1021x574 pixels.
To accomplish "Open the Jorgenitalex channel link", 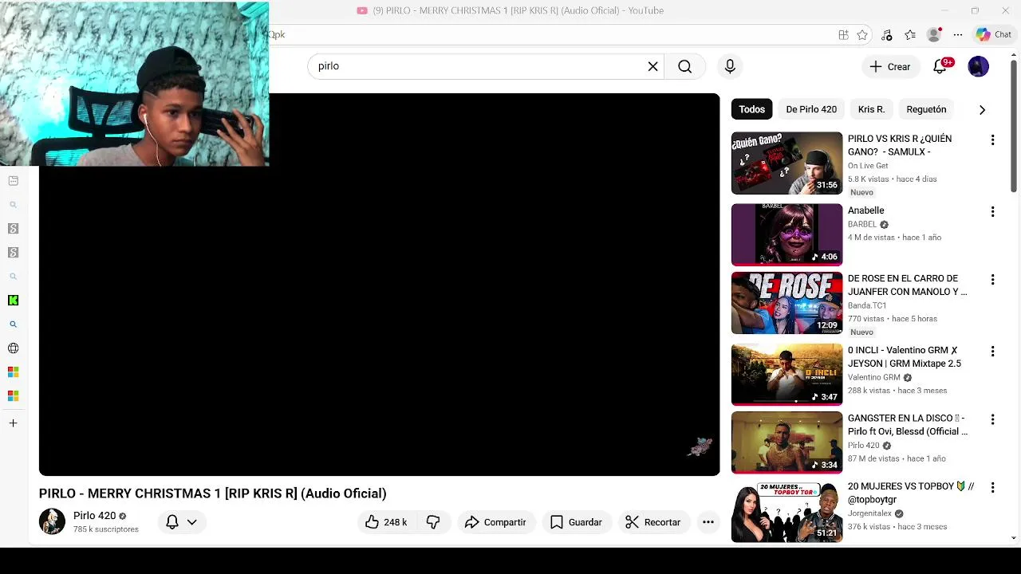I will coord(870,513).
